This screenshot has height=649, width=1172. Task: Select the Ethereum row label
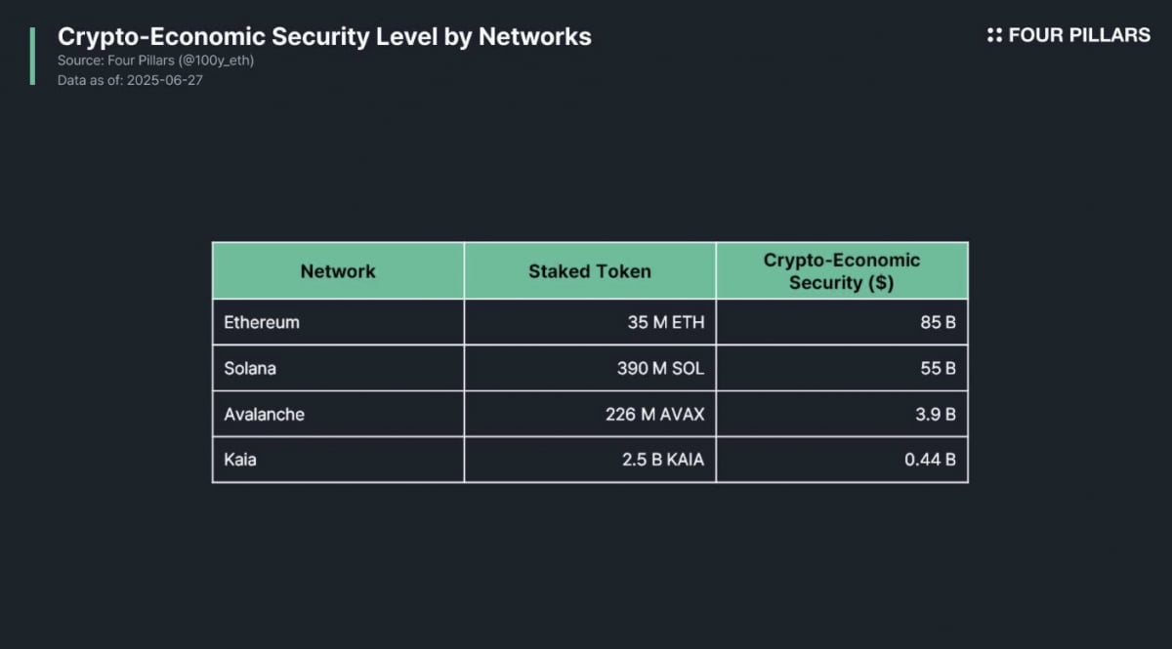pyautogui.click(x=262, y=322)
